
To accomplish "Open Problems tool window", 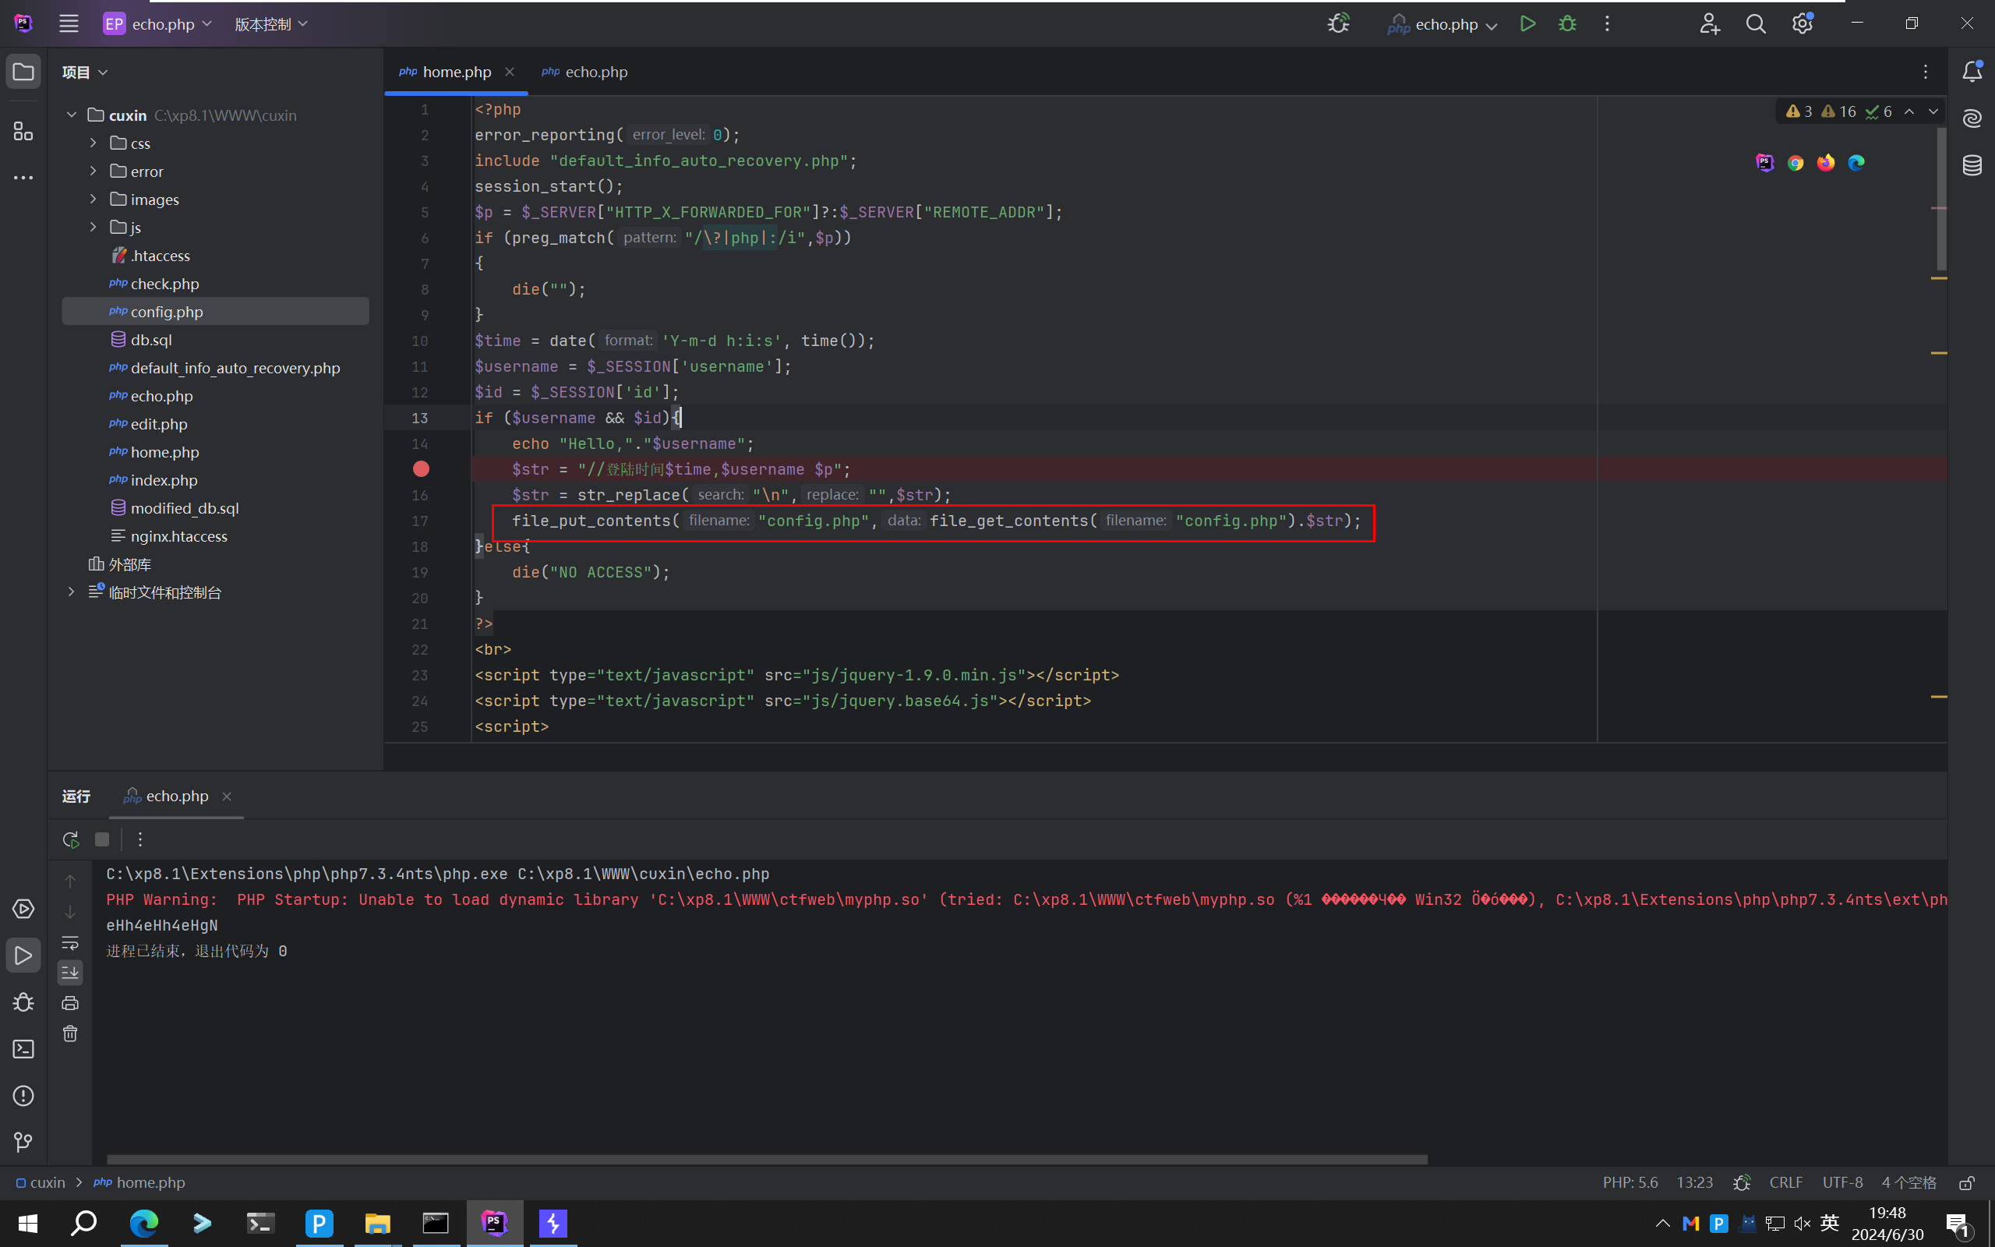I will 23,1096.
